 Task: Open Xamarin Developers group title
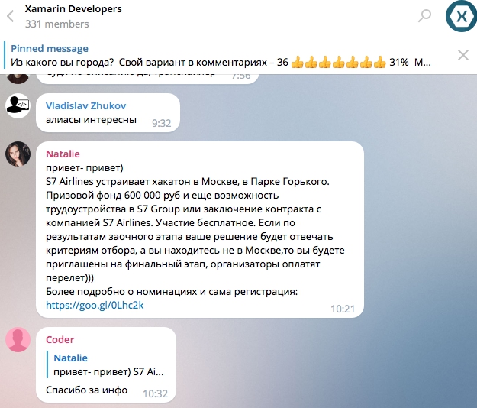click(73, 9)
